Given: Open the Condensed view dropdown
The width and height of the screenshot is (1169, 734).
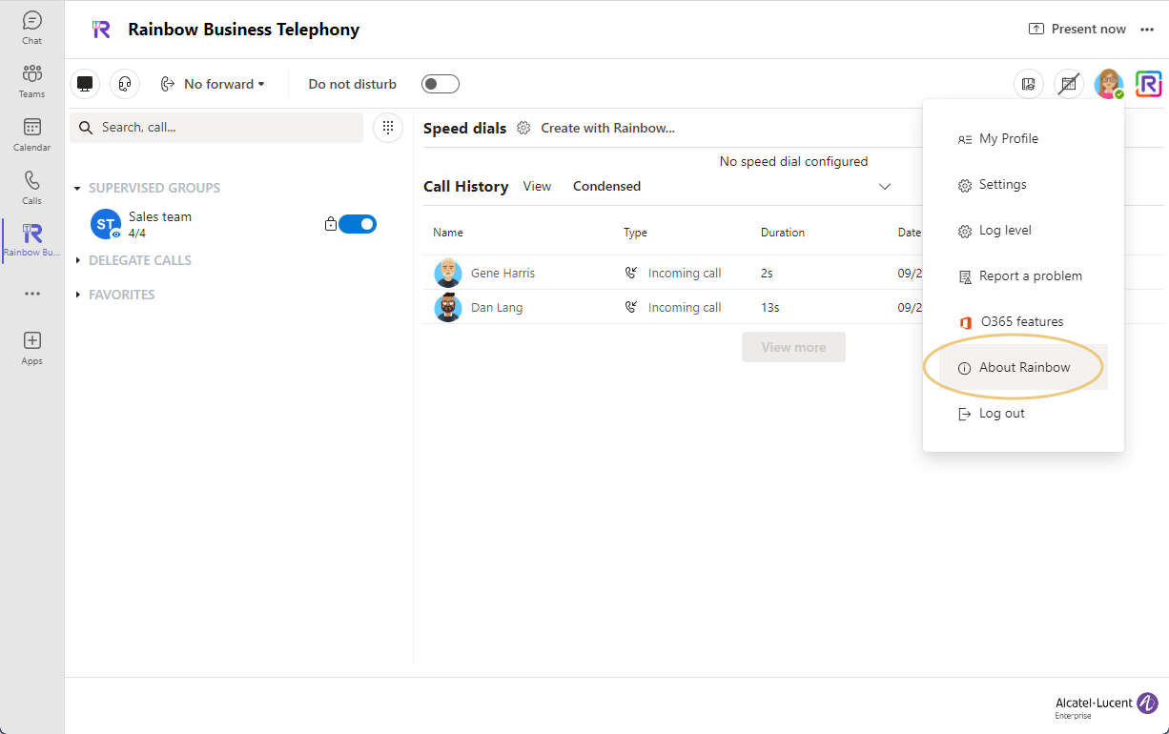Looking at the screenshot, I should tap(731, 186).
